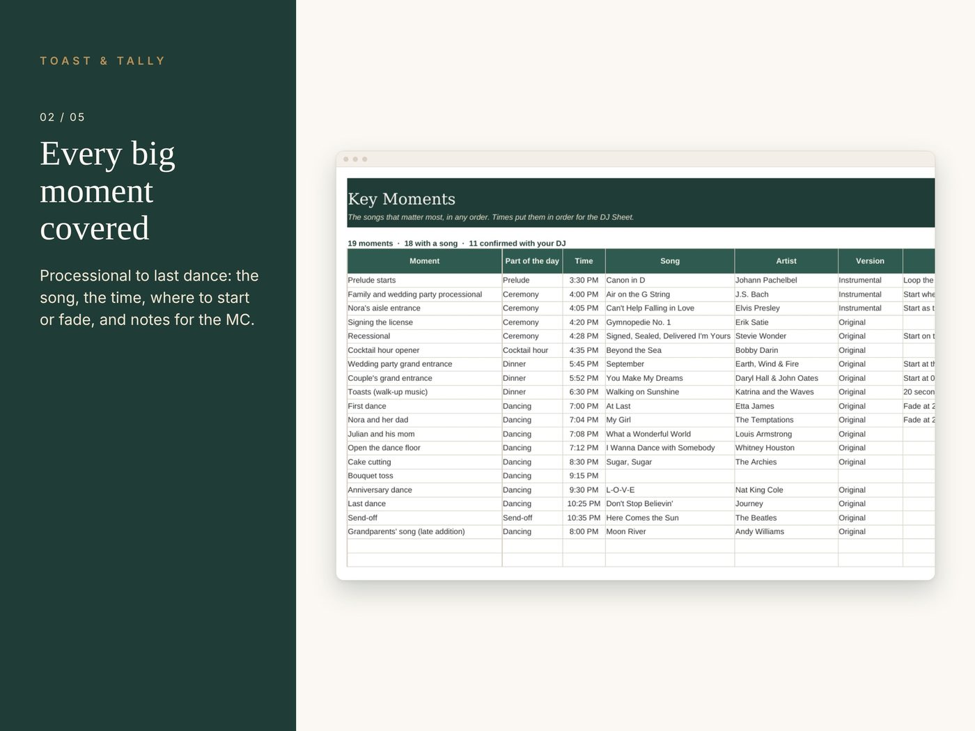975x731 pixels.
Task: Click the Version column header
Action: click(x=870, y=261)
